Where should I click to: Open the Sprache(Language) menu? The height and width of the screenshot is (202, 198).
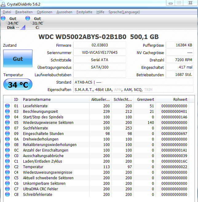[x=124, y=12]
